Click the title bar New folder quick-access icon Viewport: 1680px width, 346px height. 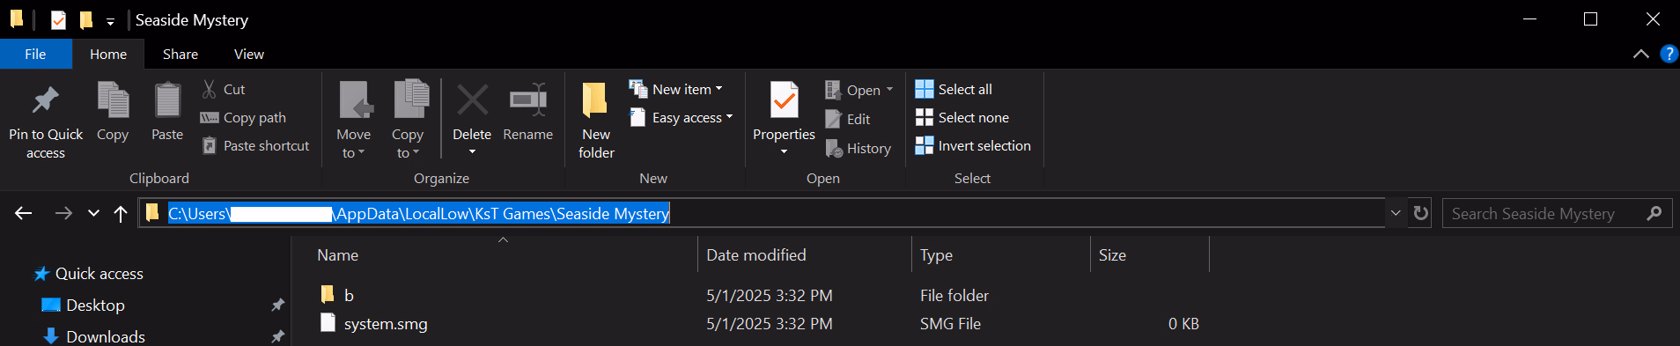pyautogui.click(x=86, y=19)
